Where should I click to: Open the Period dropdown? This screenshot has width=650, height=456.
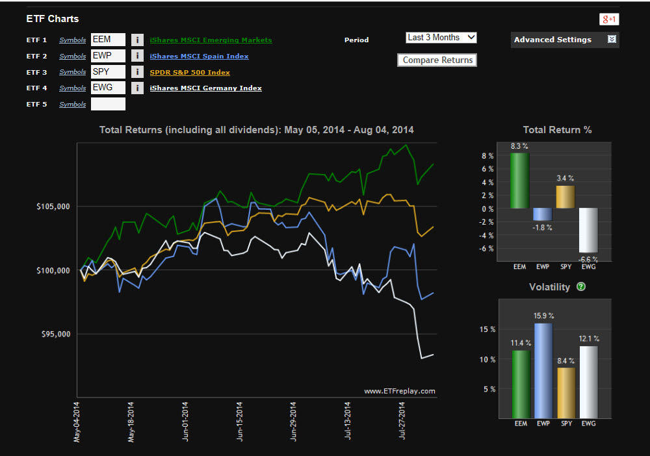[441, 38]
